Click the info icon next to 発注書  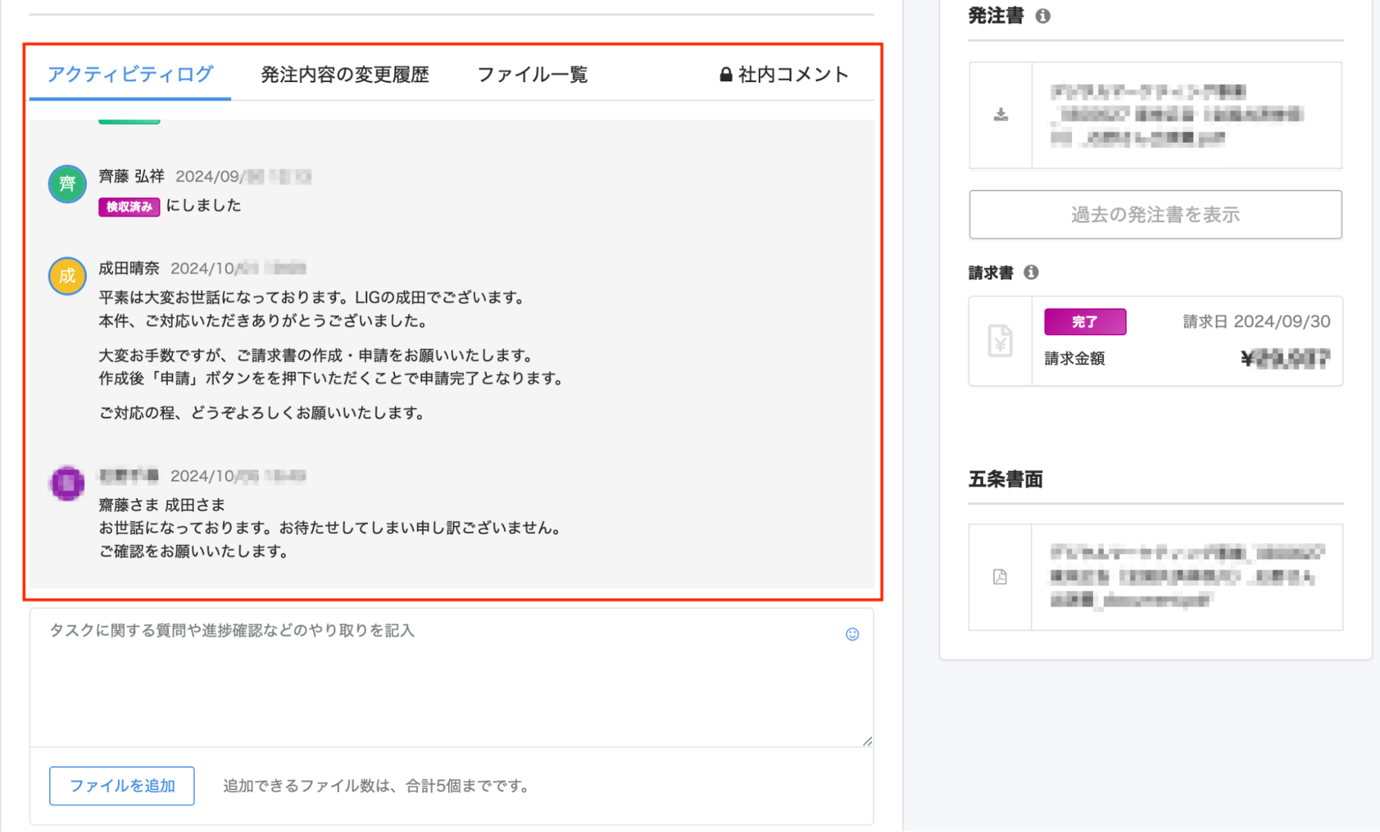click(1042, 16)
